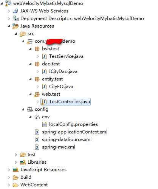Select the Libraries label
158x189 pixels.
[x=37, y=162]
